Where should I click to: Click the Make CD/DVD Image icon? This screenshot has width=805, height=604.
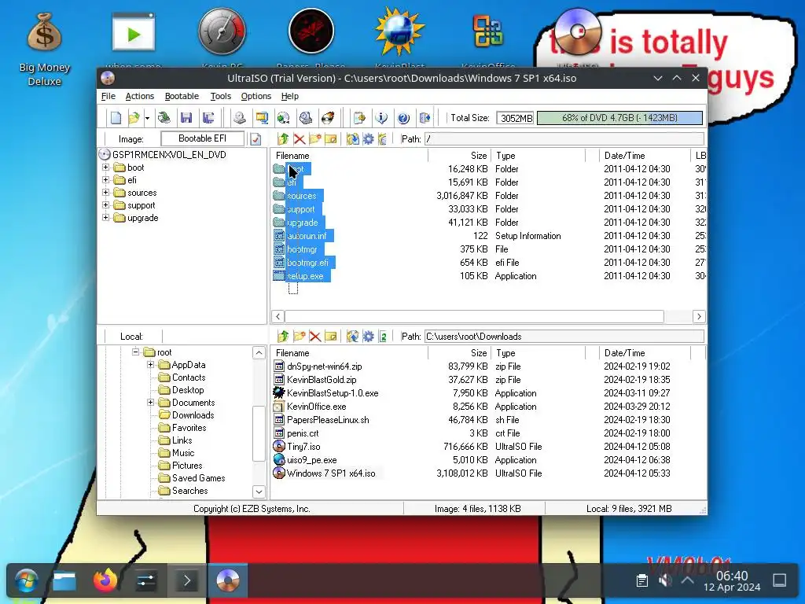click(239, 118)
